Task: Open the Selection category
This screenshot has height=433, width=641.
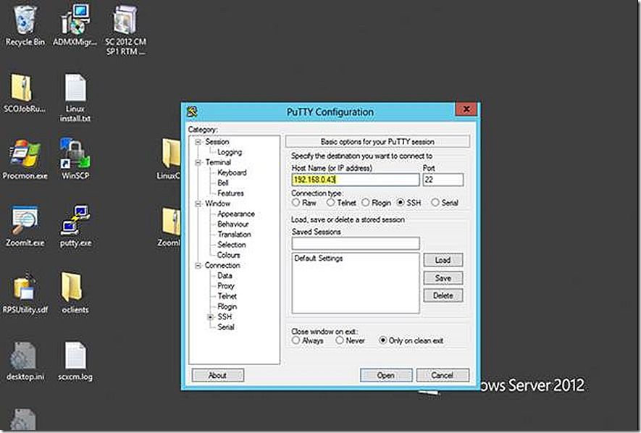Action: pos(231,244)
